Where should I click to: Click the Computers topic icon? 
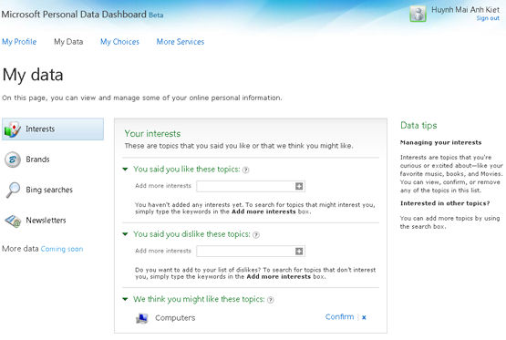(141, 318)
